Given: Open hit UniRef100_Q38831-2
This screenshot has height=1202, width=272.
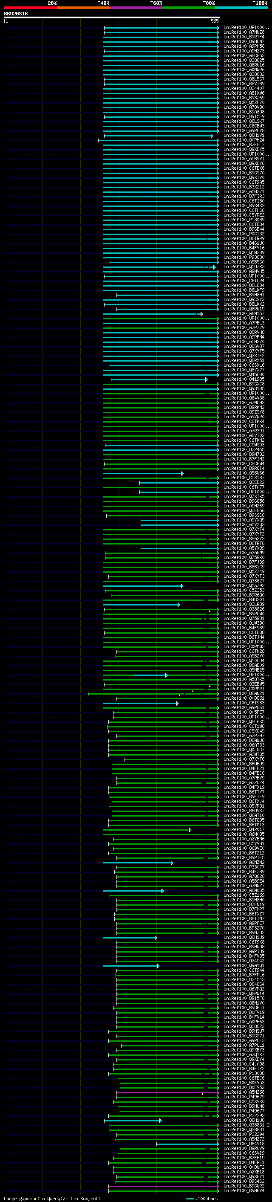Looking at the screenshot, I should (246, 1124).
